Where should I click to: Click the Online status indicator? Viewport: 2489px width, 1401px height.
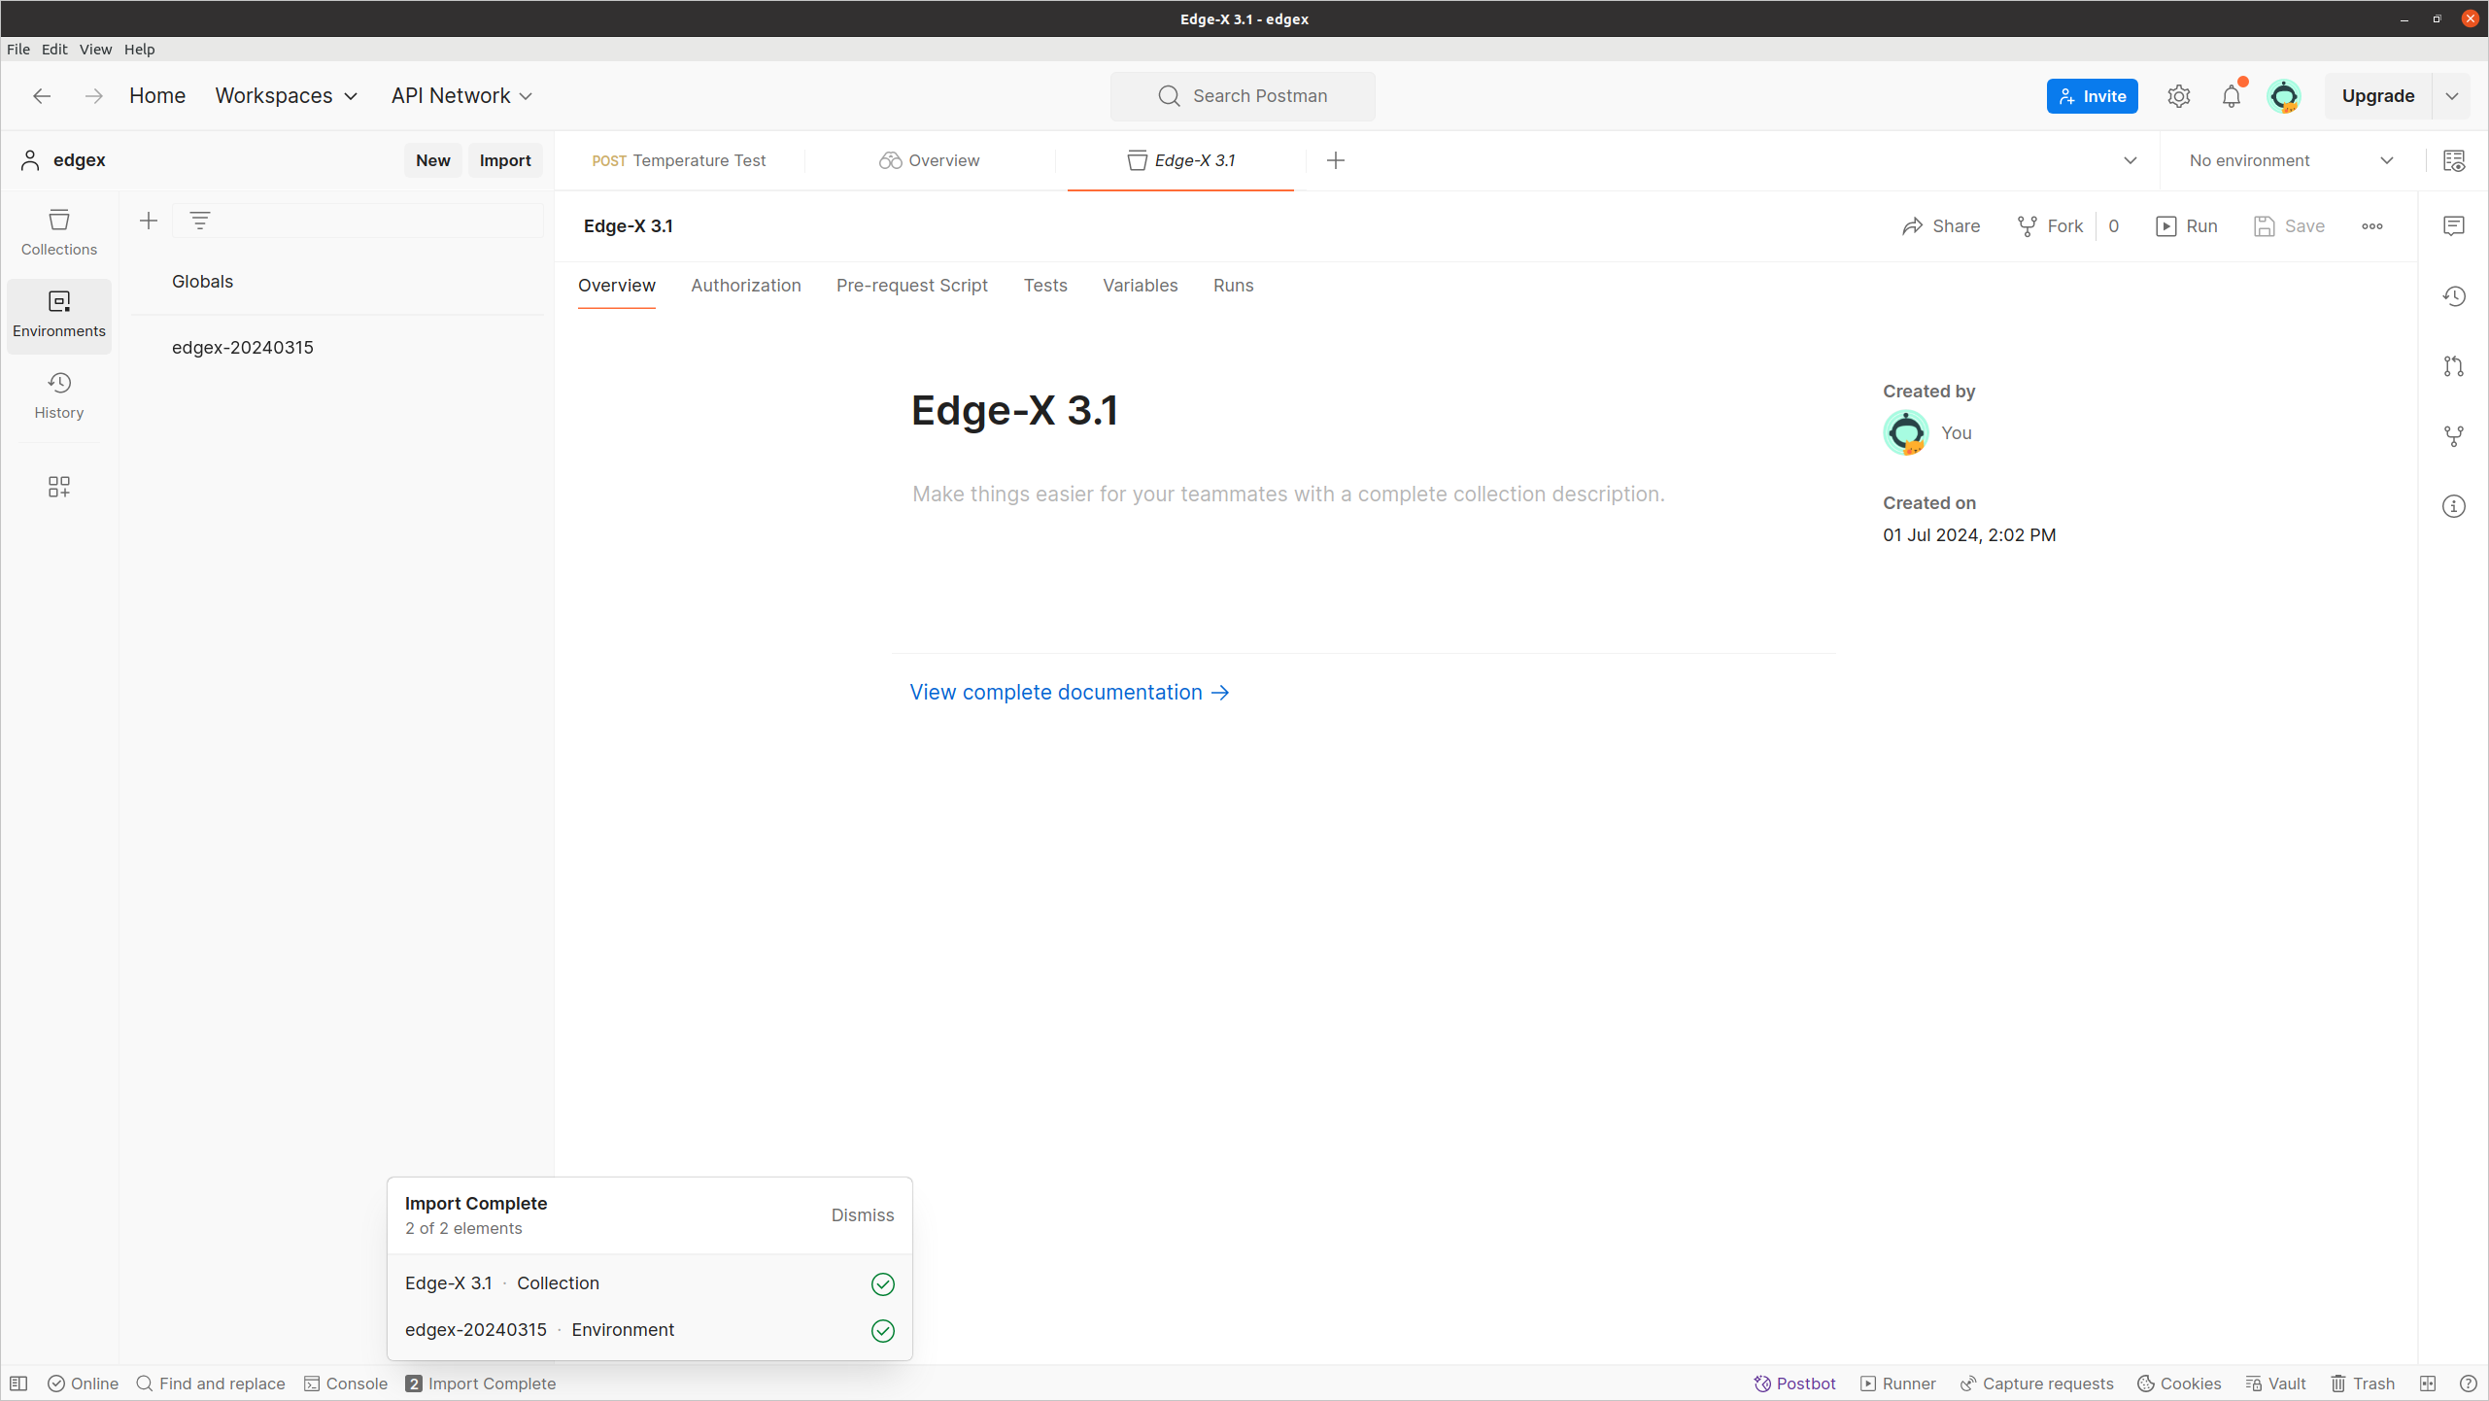83,1384
